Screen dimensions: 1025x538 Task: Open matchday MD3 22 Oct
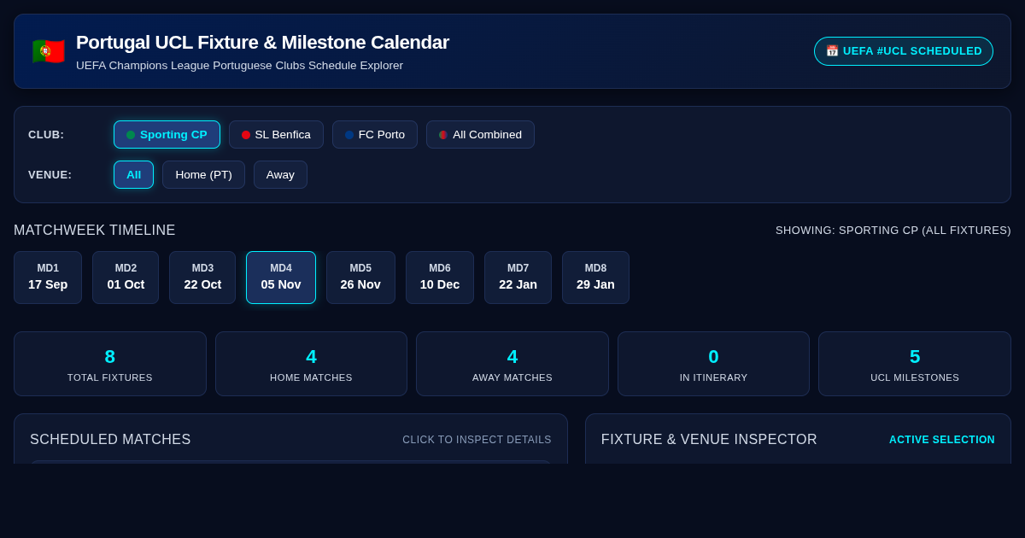202,278
